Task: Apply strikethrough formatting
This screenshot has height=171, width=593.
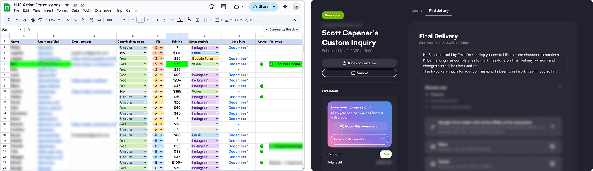Action: pyautogui.click(x=171, y=20)
